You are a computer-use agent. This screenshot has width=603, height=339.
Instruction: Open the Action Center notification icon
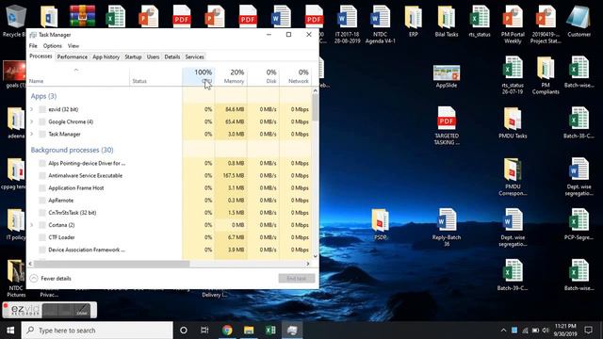(588, 331)
